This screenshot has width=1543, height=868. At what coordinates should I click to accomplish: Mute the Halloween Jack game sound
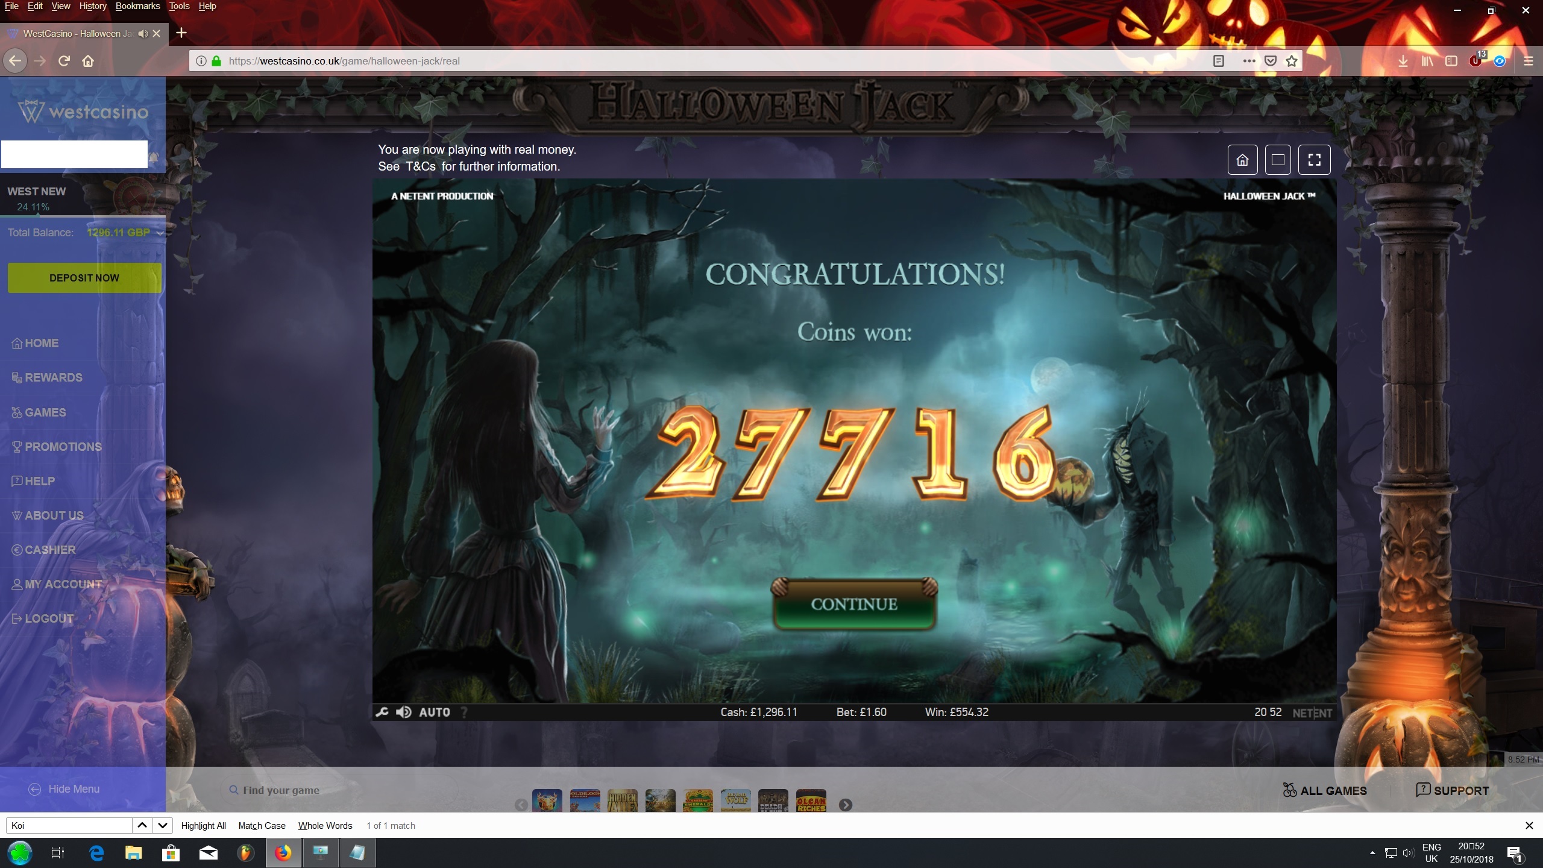tap(403, 712)
